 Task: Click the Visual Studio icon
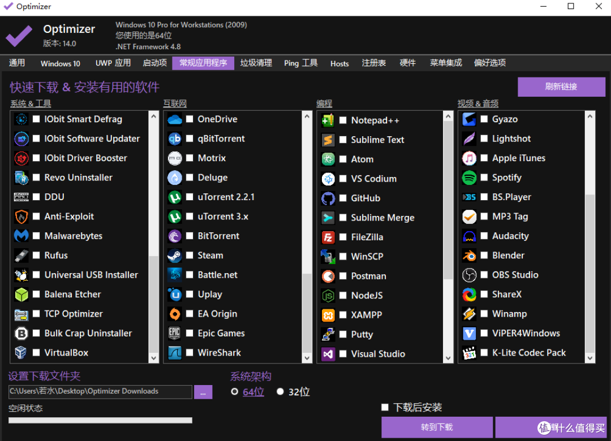328,354
